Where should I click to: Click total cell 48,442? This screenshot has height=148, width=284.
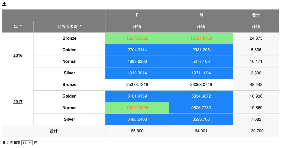coord(256,85)
